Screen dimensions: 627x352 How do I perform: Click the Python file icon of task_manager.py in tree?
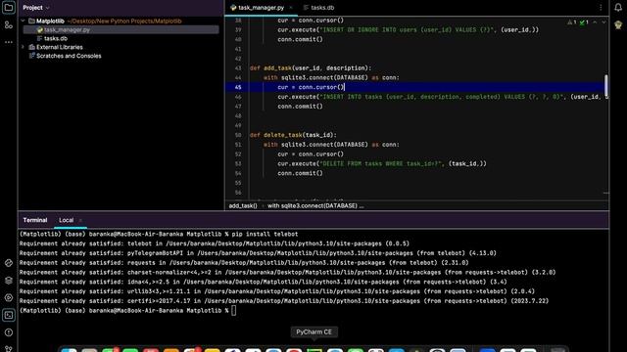point(39,30)
